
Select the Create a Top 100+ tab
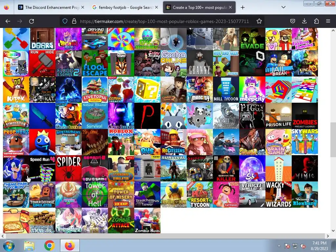point(199,8)
